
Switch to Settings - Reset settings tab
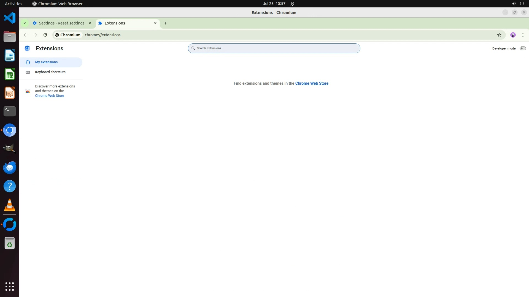(61, 23)
